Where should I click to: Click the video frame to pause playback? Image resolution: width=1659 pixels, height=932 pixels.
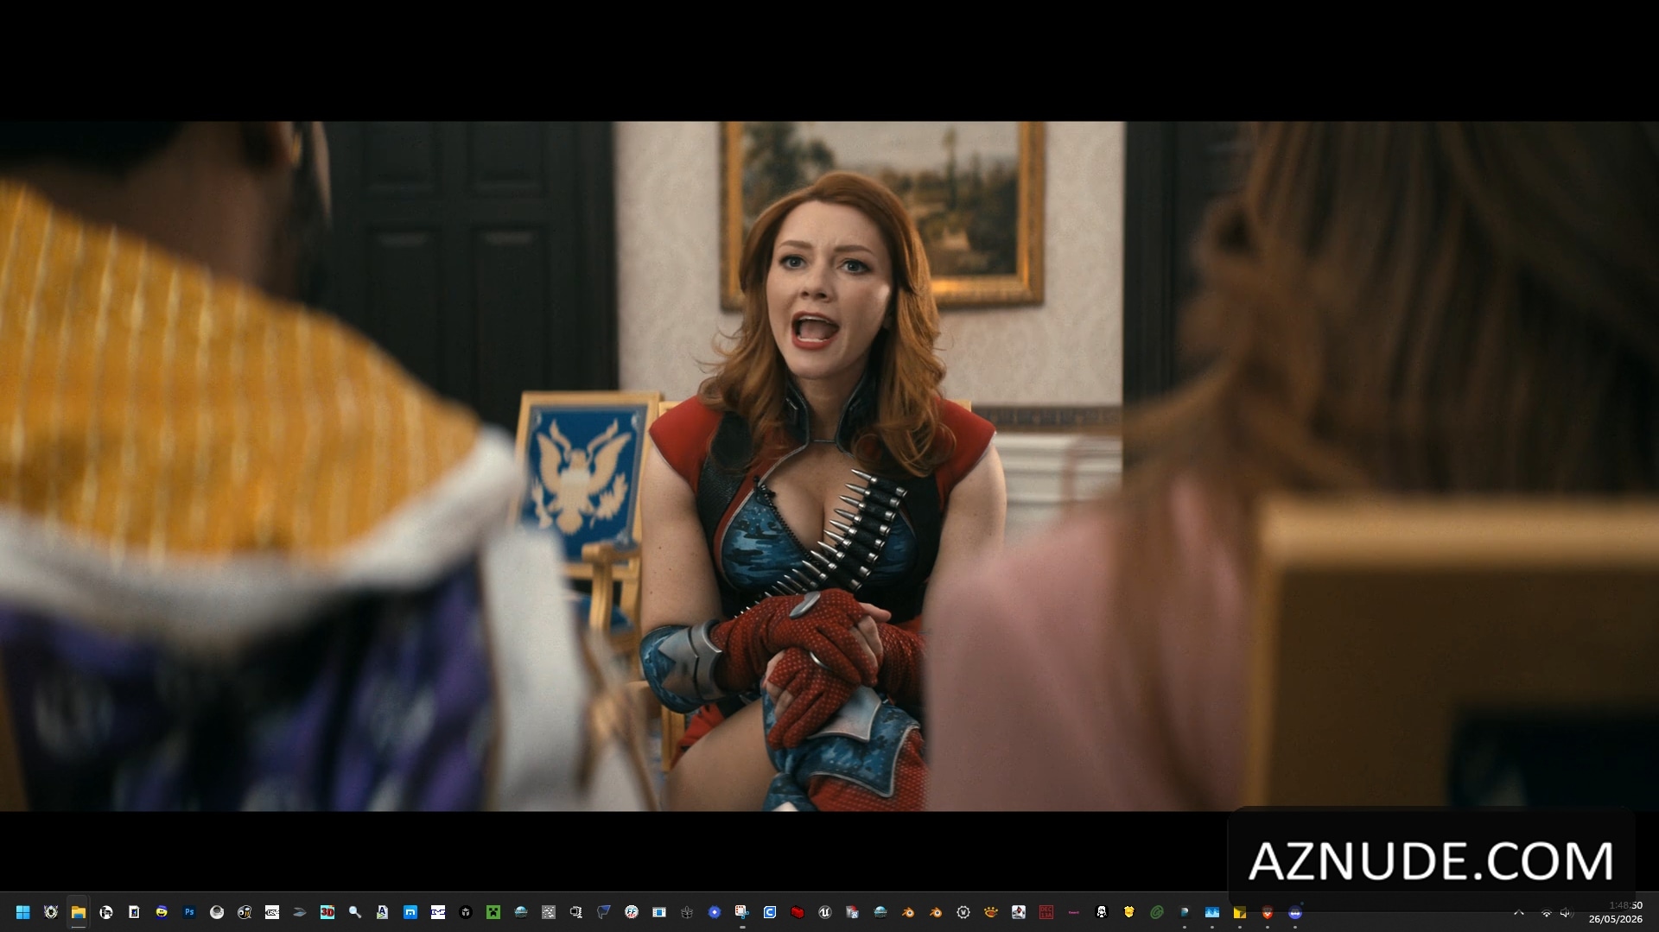pos(829,466)
